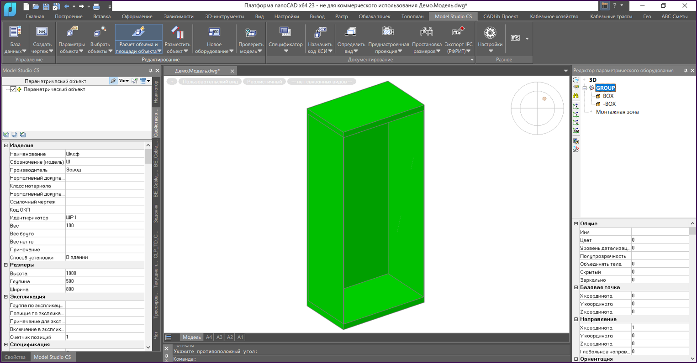Click Вес value field 100
This screenshot has width=697, height=363.
pos(105,225)
